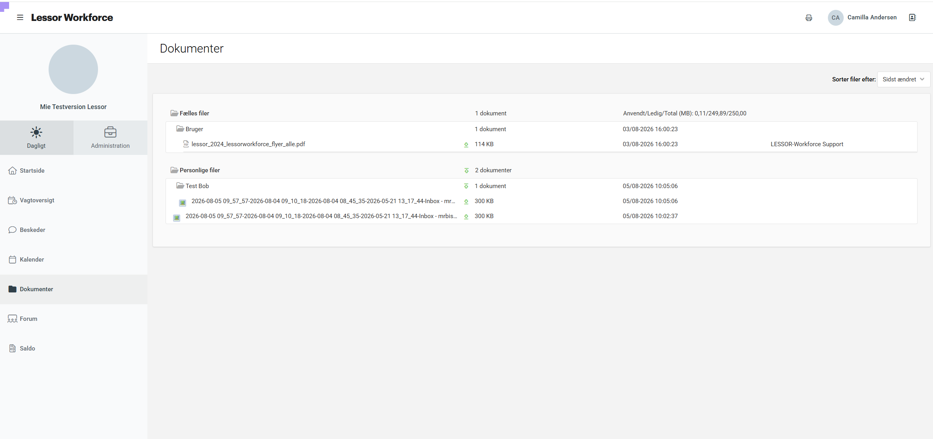Click the Lessor Workforce logo
This screenshot has height=439, width=933.
[72, 17]
